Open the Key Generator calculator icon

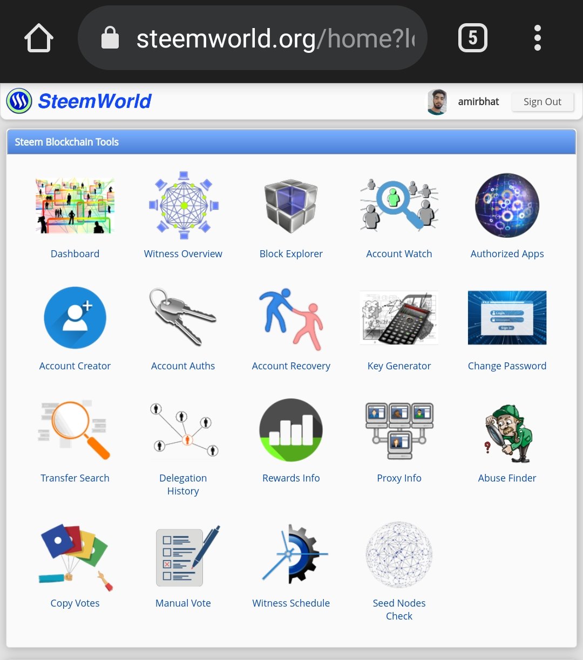click(399, 318)
